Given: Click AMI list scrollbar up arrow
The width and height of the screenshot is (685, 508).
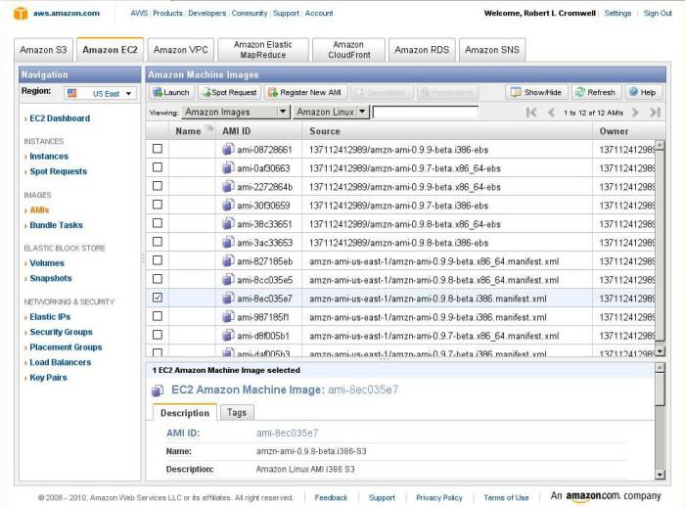Looking at the screenshot, I should (661, 146).
